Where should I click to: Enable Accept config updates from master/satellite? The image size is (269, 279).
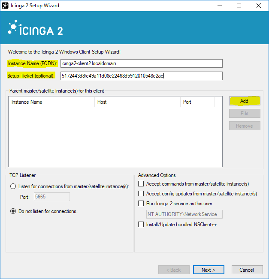[141, 193]
